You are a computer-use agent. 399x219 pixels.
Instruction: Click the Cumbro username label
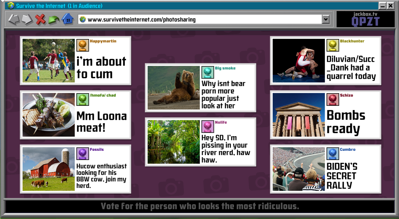(x=348, y=150)
